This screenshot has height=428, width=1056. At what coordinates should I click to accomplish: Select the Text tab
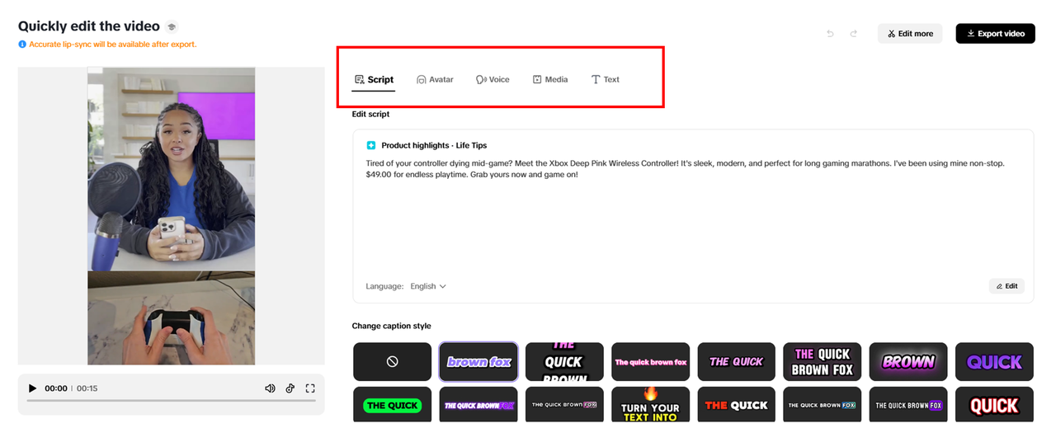click(606, 80)
